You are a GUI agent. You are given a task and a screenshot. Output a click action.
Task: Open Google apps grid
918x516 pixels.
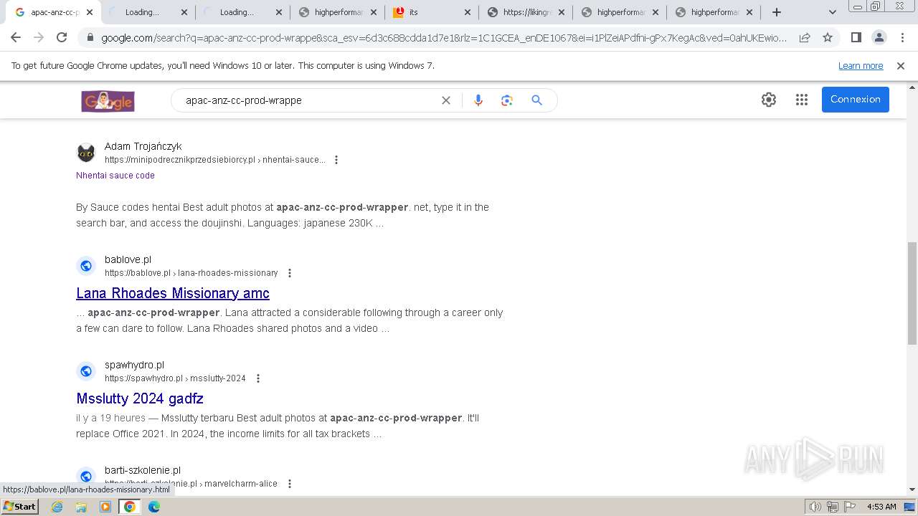(802, 100)
